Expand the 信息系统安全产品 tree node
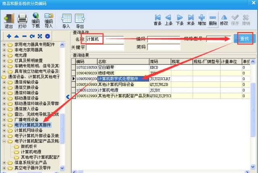258x173 pixels. click(x=4, y=163)
